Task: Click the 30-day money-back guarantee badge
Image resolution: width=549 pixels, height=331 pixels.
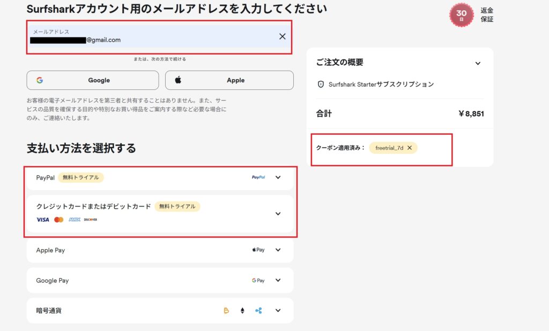Action: [x=461, y=13]
